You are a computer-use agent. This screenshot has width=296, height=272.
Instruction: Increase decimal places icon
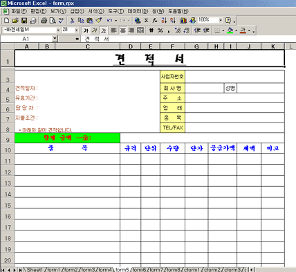(178, 30)
